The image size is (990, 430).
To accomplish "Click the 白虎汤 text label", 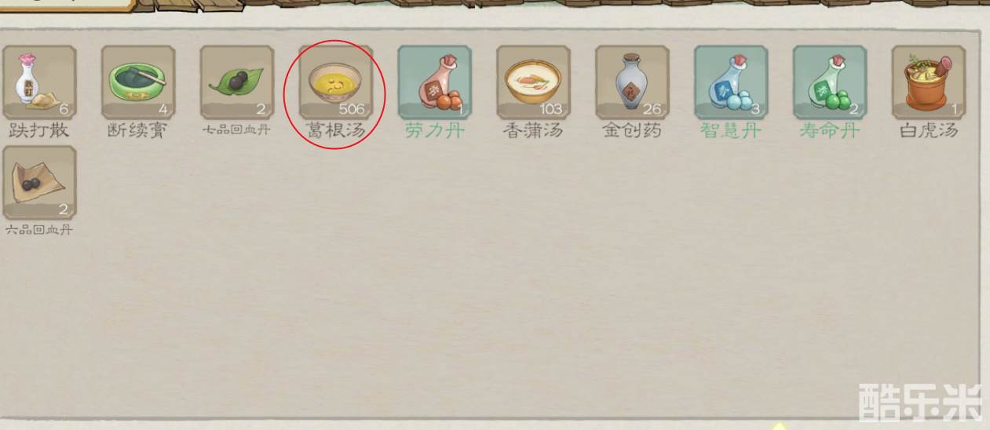I will 929,130.
